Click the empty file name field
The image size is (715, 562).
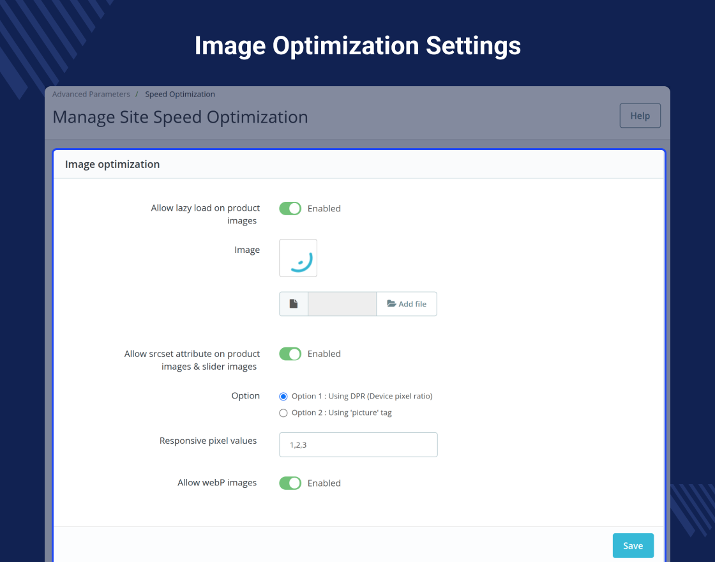342,304
